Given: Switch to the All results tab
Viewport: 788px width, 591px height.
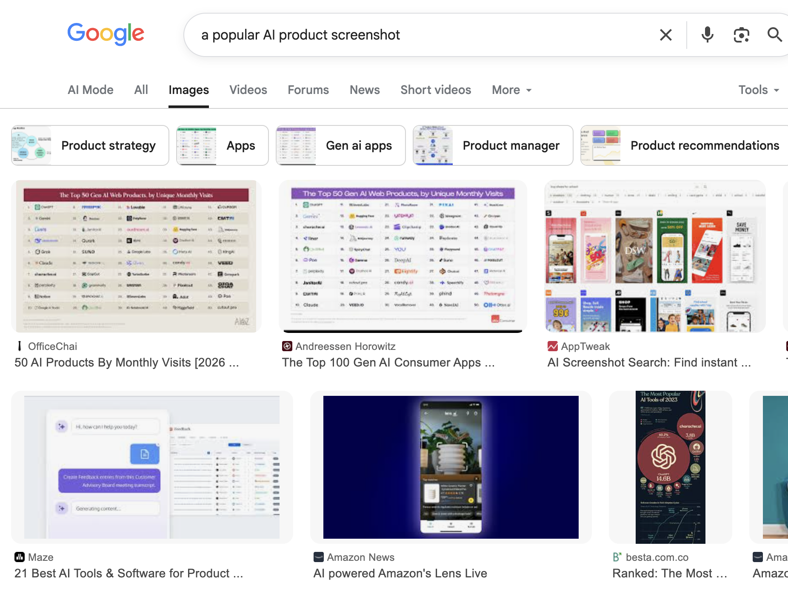Looking at the screenshot, I should tap(141, 90).
